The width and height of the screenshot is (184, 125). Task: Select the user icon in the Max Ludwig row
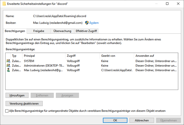(8, 70)
